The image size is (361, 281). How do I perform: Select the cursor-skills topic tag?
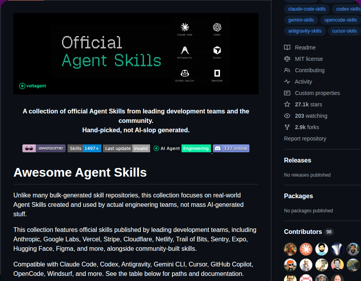click(x=344, y=31)
